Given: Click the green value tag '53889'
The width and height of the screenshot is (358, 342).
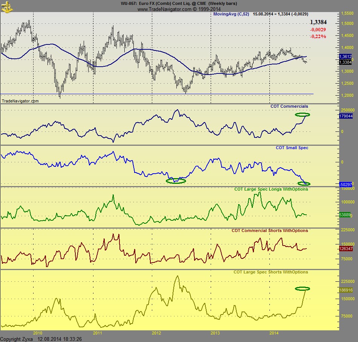Looking at the screenshot, I should 345,215.
